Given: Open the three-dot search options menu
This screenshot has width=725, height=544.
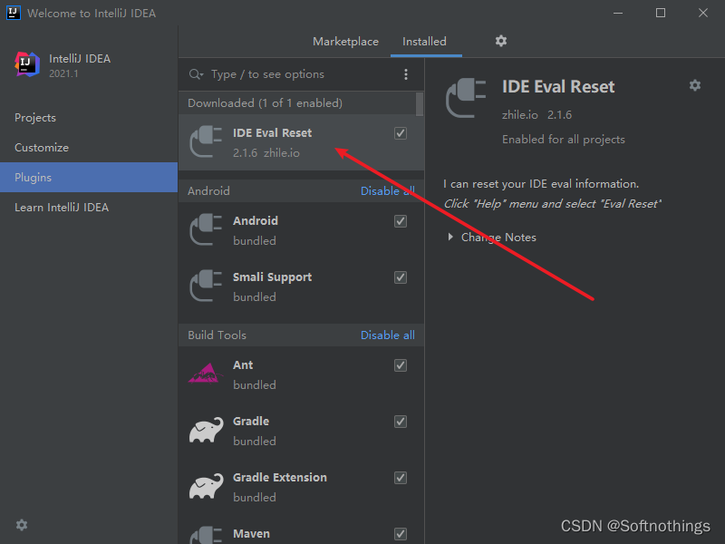Looking at the screenshot, I should point(405,74).
